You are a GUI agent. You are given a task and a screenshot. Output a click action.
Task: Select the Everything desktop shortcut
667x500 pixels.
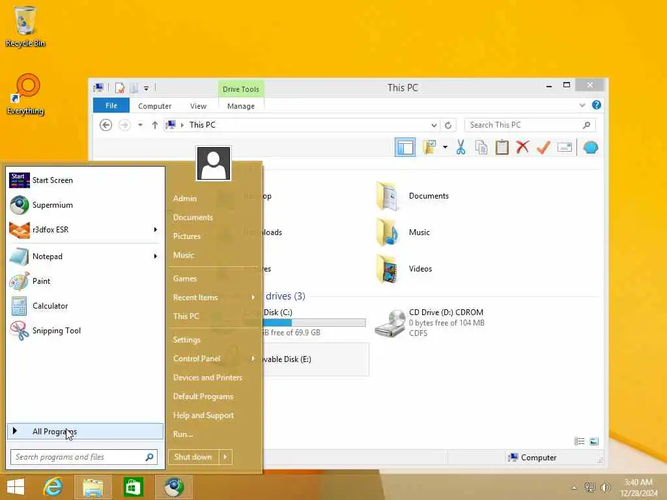click(25, 95)
